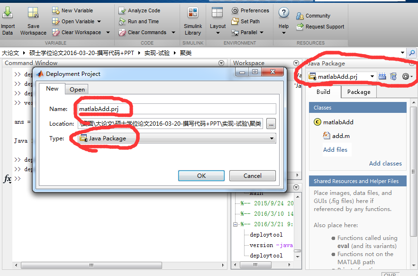Select the last 'deploytool' history entry
Image resolution: width=418 pixels, height=276 pixels.
point(266,256)
